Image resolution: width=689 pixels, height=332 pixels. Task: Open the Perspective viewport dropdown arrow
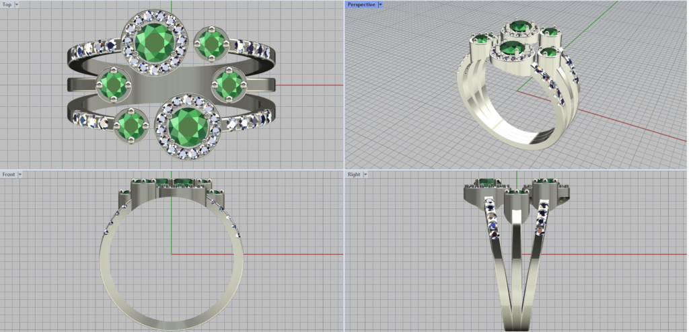pos(380,4)
